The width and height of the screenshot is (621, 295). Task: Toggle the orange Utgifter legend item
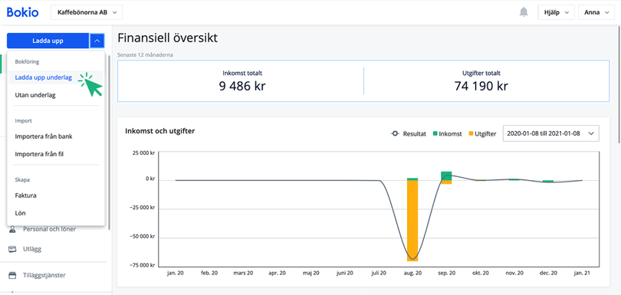pyautogui.click(x=481, y=134)
